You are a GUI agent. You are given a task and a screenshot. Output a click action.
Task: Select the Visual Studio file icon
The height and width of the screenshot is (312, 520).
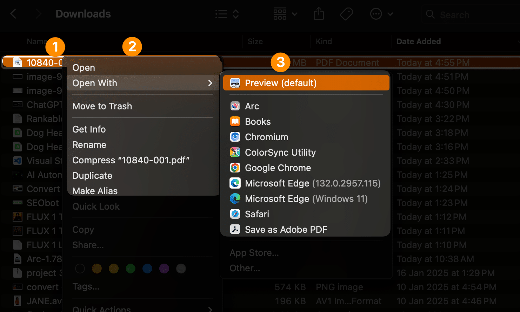coord(18,161)
